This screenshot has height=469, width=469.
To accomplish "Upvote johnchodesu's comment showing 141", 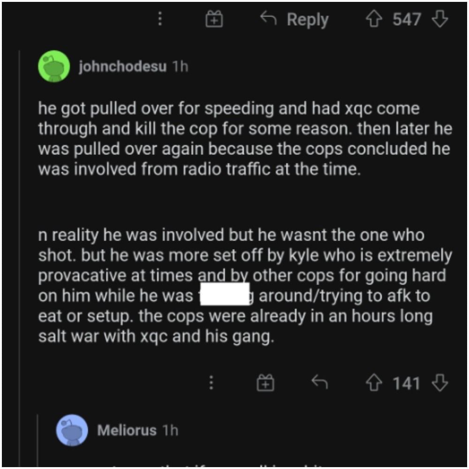I will point(375,383).
